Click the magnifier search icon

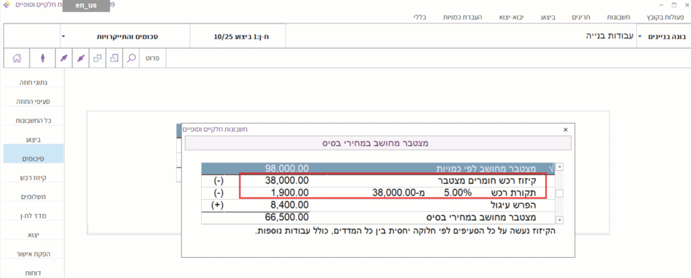point(132,59)
